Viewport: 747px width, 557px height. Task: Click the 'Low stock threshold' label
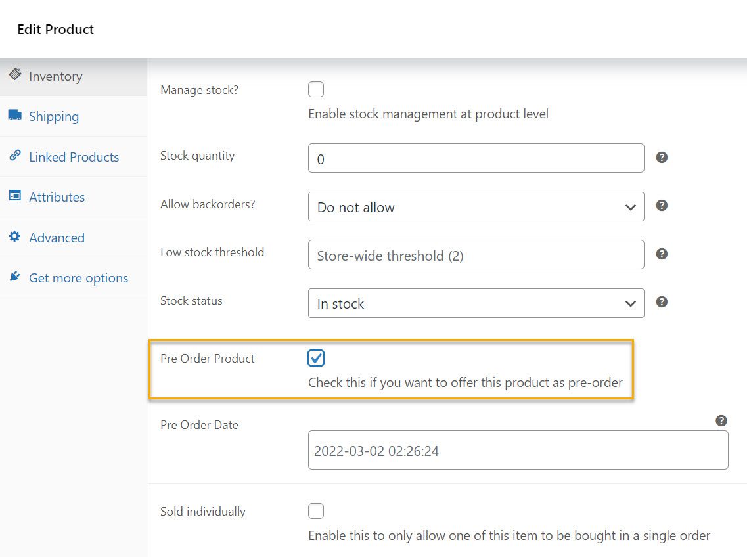click(212, 252)
